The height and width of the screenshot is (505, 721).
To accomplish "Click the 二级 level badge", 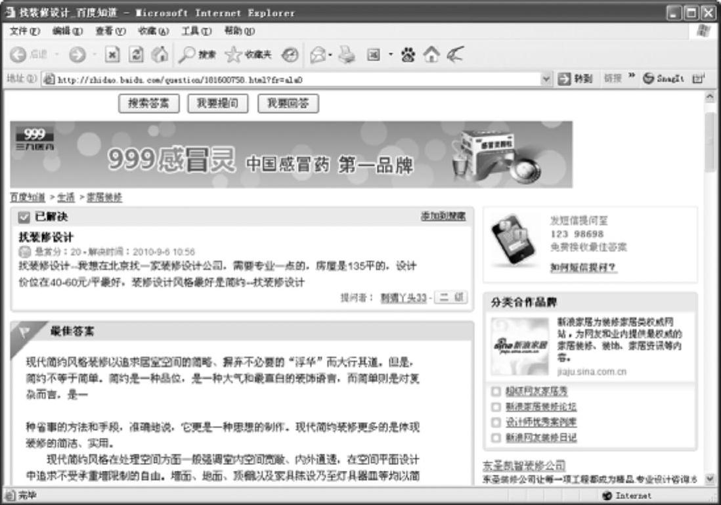I will pyautogui.click(x=451, y=297).
